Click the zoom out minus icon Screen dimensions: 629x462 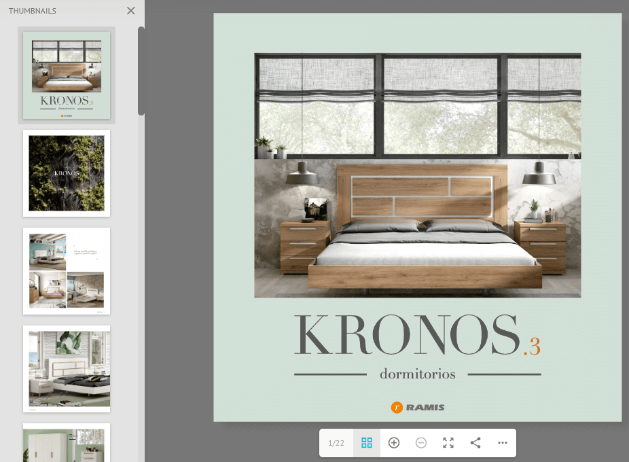[x=421, y=443]
